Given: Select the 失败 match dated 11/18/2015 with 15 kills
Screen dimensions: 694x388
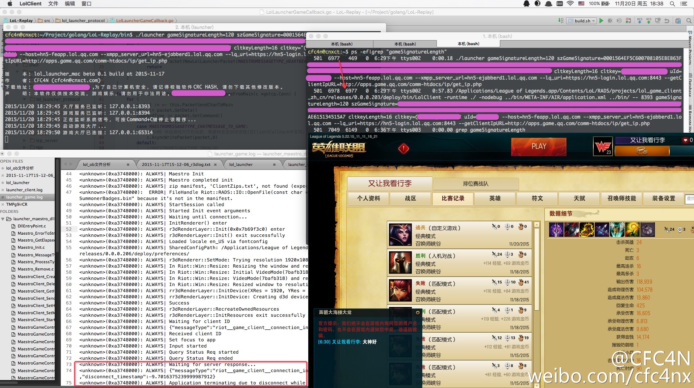Looking at the screenshot, I should [x=459, y=290].
